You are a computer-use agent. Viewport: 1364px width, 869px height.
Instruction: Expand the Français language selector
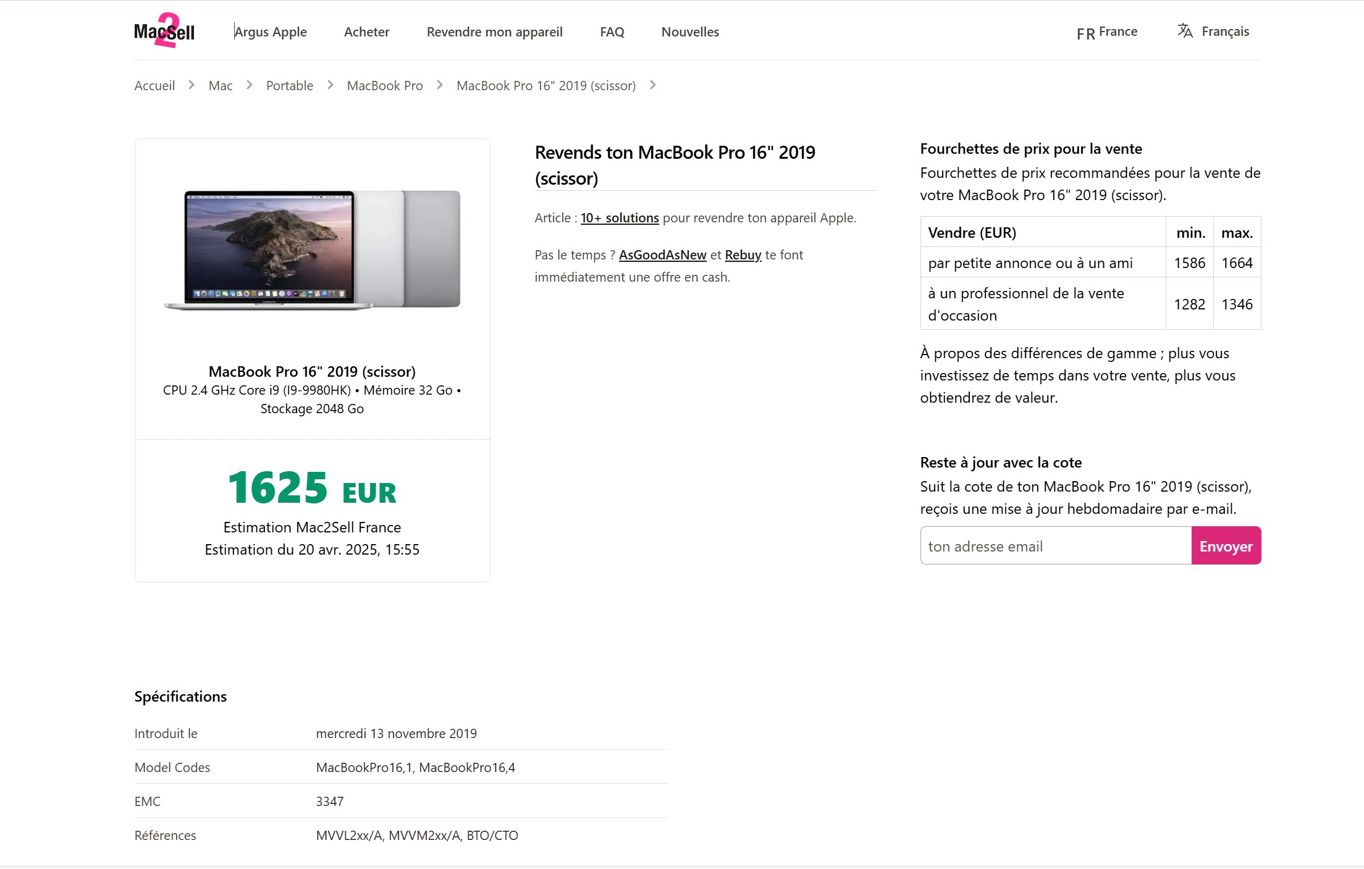[x=1225, y=31]
